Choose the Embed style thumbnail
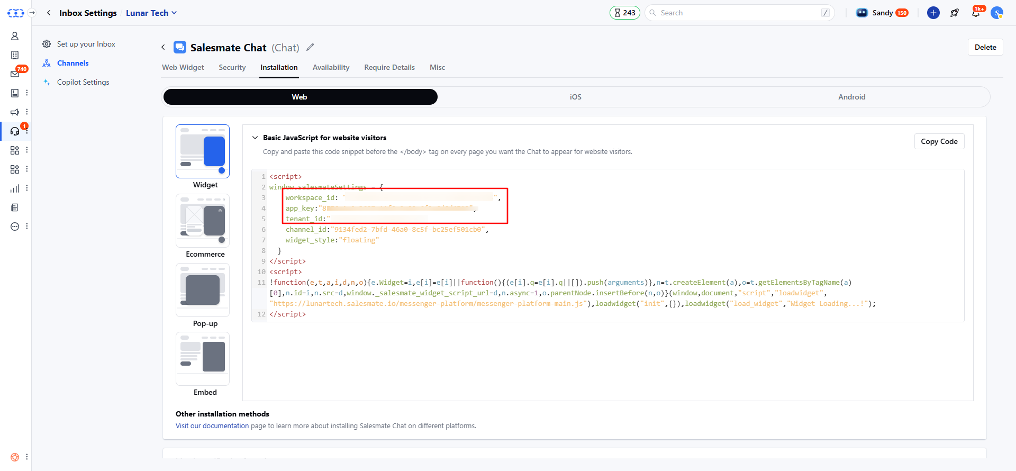The image size is (1016, 471). pyautogui.click(x=203, y=359)
